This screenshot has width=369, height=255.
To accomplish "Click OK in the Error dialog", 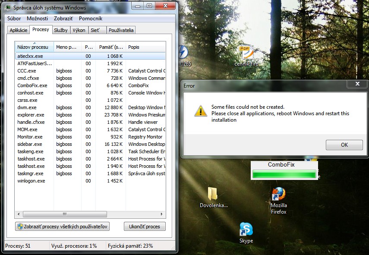I will click(x=344, y=145).
